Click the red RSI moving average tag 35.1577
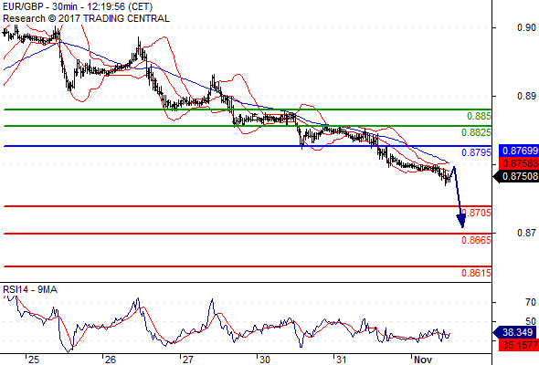 (x=520, y=345)
